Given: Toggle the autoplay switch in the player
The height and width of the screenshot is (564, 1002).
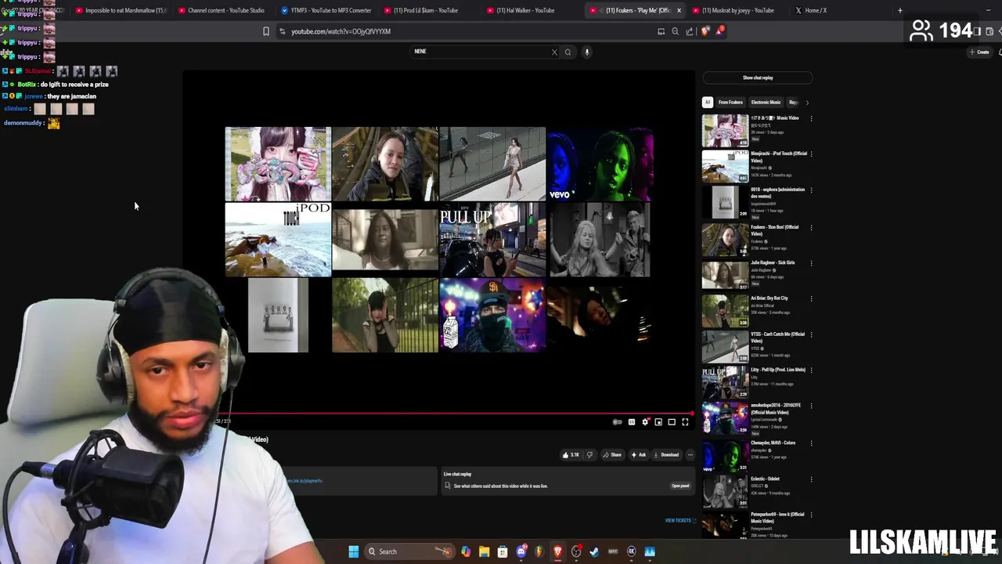Looking at the screenshot, I should (x=618, y=422).
